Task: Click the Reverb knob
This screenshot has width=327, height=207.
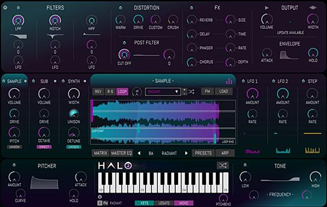Action: [191, 20]
